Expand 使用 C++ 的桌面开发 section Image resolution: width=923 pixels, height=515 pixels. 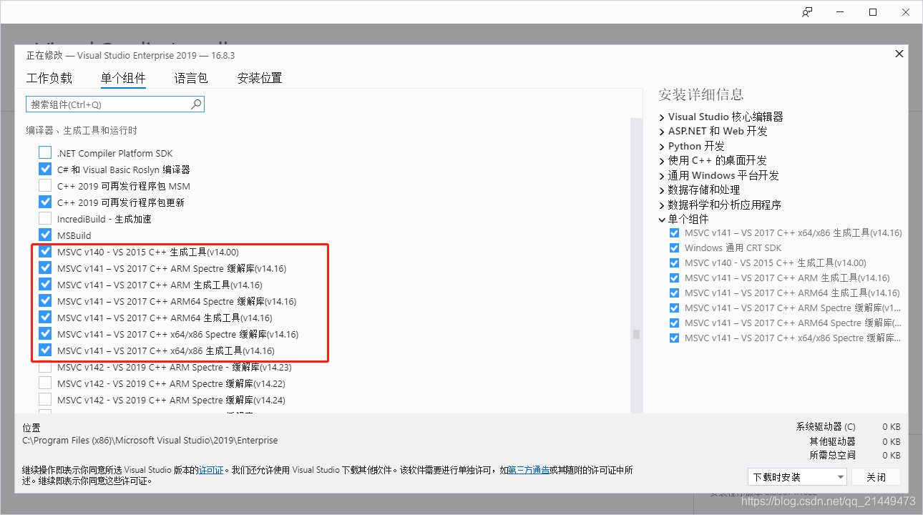point(662,161)
